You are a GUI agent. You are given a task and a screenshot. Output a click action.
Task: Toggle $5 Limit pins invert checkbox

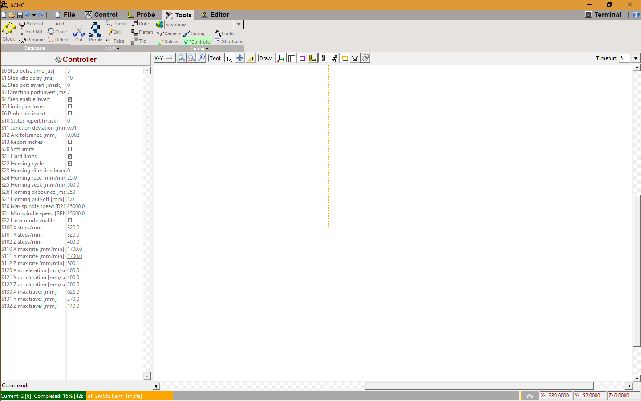point(70,106)
